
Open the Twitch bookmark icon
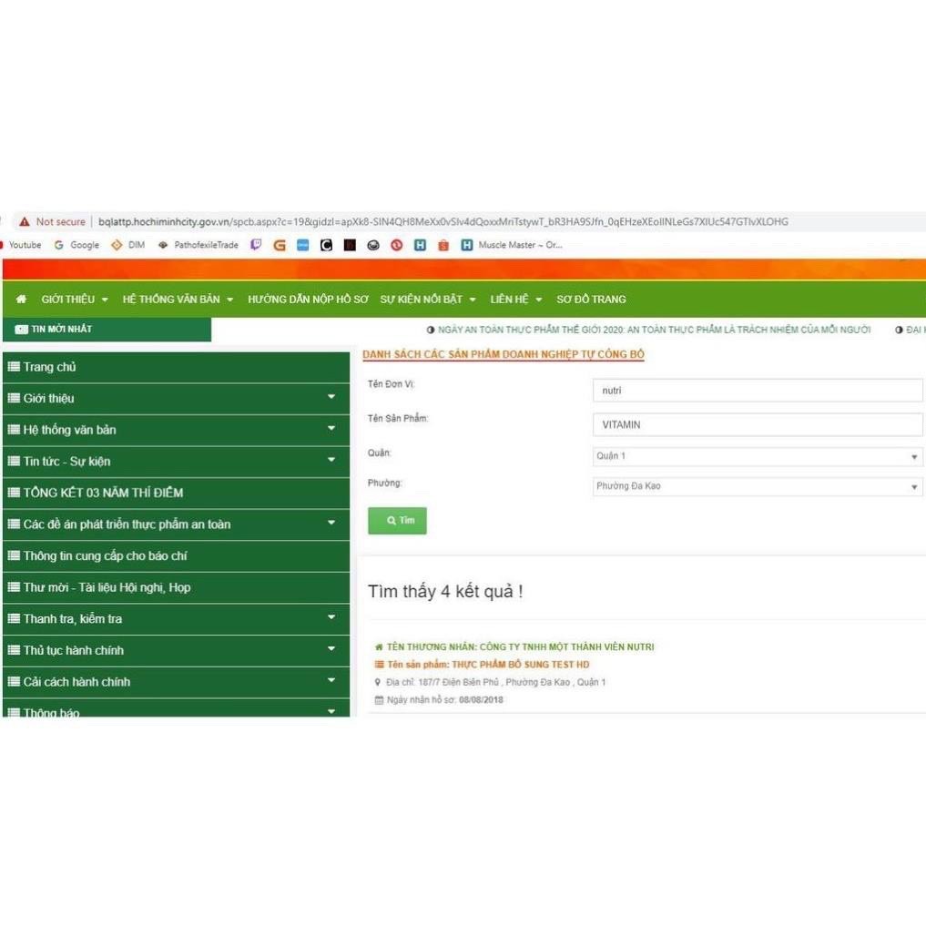[x=256, y=245]
